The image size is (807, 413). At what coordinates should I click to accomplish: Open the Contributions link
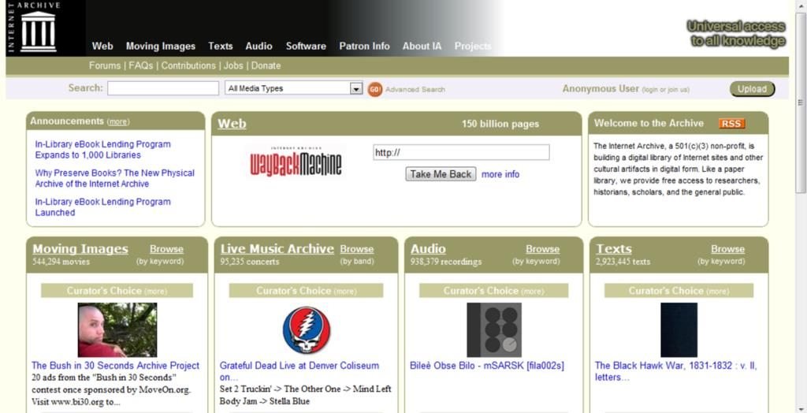coord(188,66)
